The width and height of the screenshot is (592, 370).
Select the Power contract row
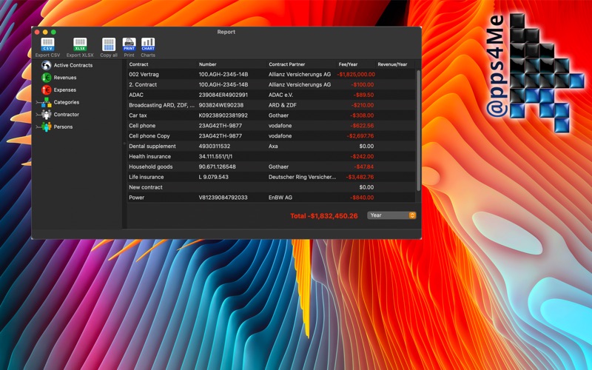coord(271,198)
